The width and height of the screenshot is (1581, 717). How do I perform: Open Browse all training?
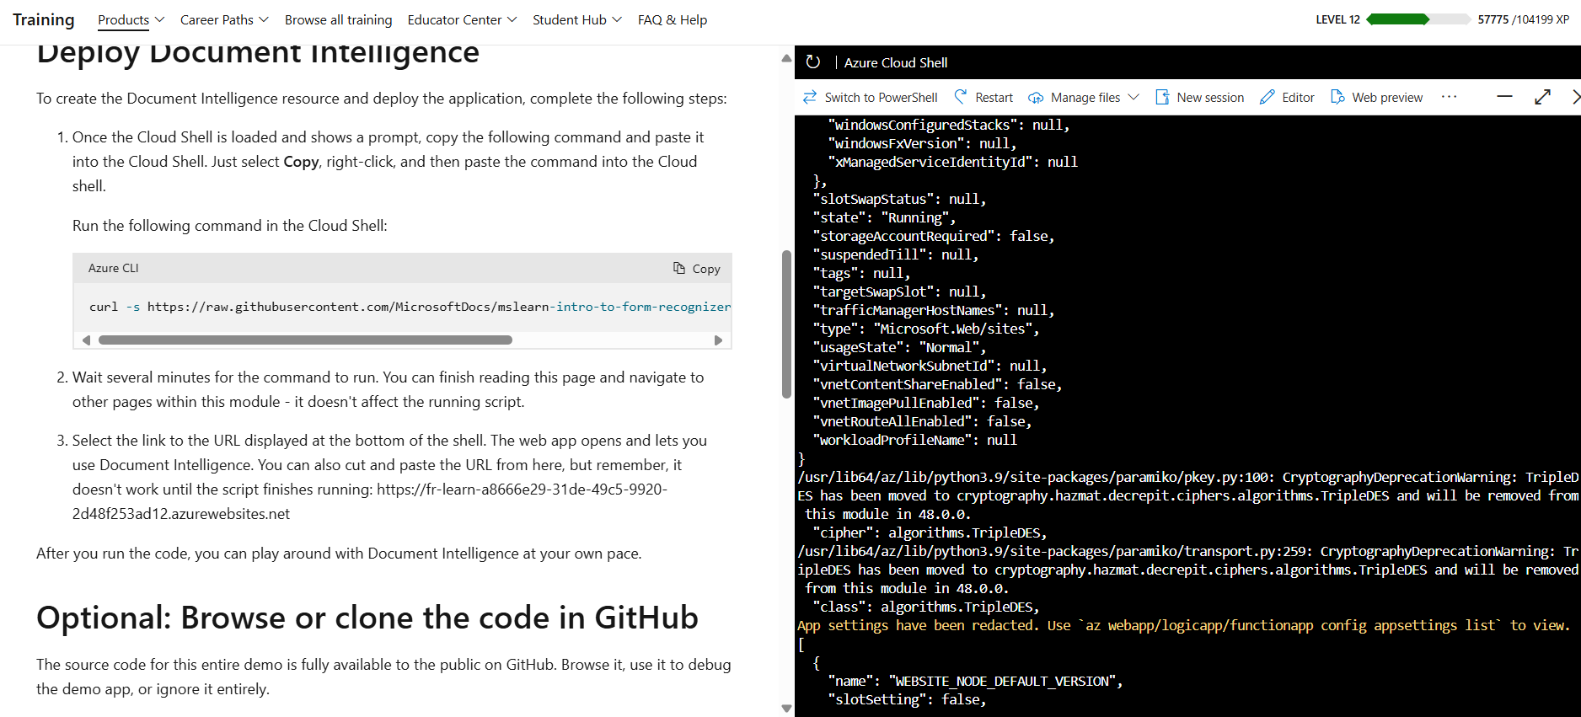(x=338, y=19)
